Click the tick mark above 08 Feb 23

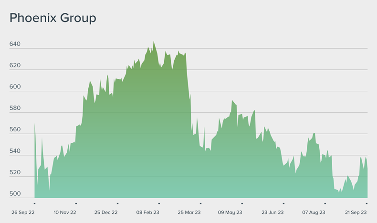coord(159,203)
